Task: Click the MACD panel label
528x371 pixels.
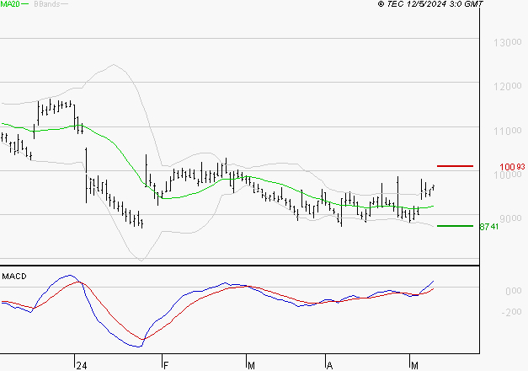Action: 14,277
